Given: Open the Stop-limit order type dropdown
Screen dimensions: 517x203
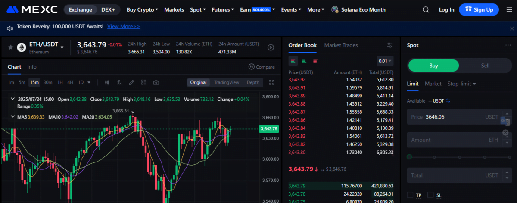Looking at the screenshot, I should [x=461, y=84].
